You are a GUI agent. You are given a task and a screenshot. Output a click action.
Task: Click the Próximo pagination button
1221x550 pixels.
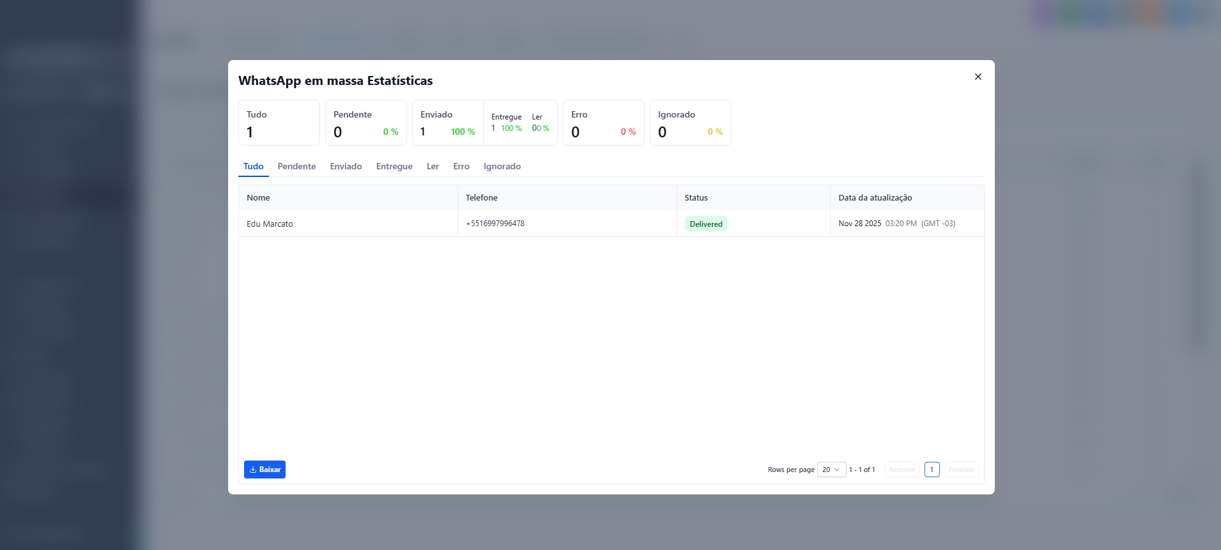(962, 470)
